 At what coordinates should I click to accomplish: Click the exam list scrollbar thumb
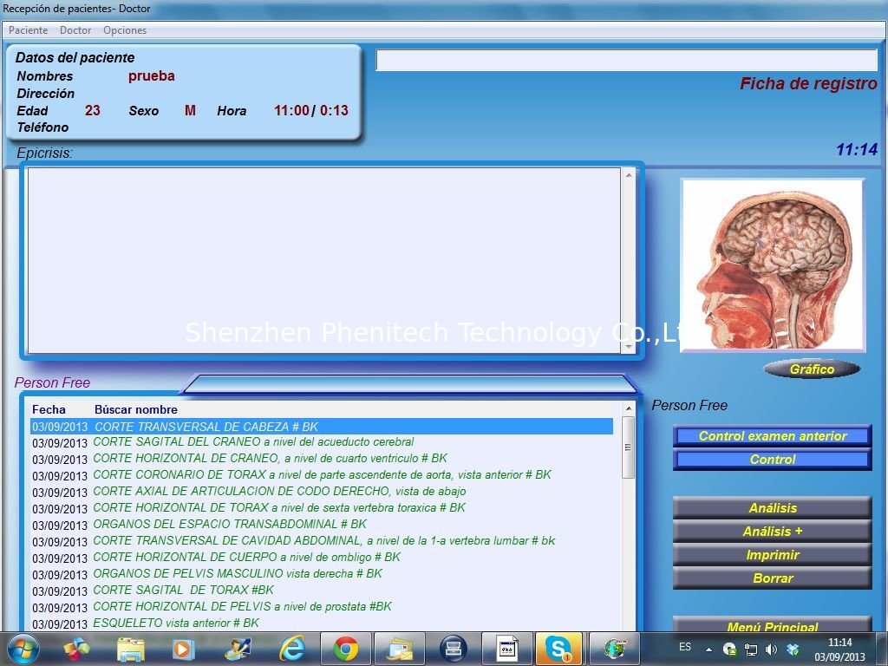pos(628,447)
